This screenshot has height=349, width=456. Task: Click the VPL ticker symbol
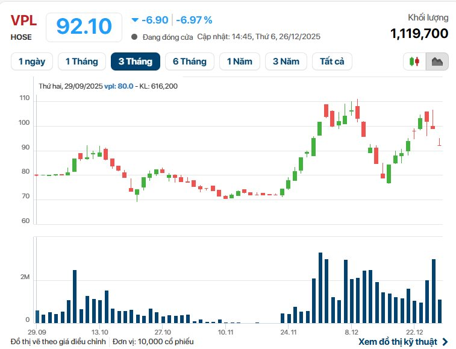[23, 20]
